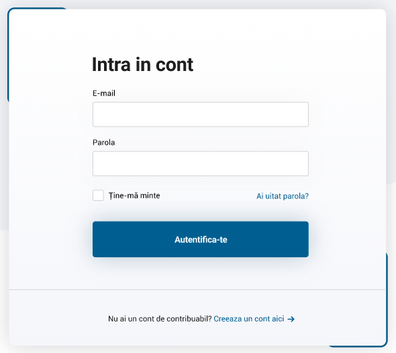The width and height of the screenshot is (396, 353).
Task: Click the Ține-mă minte label text
Action: (x=134, y=196)
